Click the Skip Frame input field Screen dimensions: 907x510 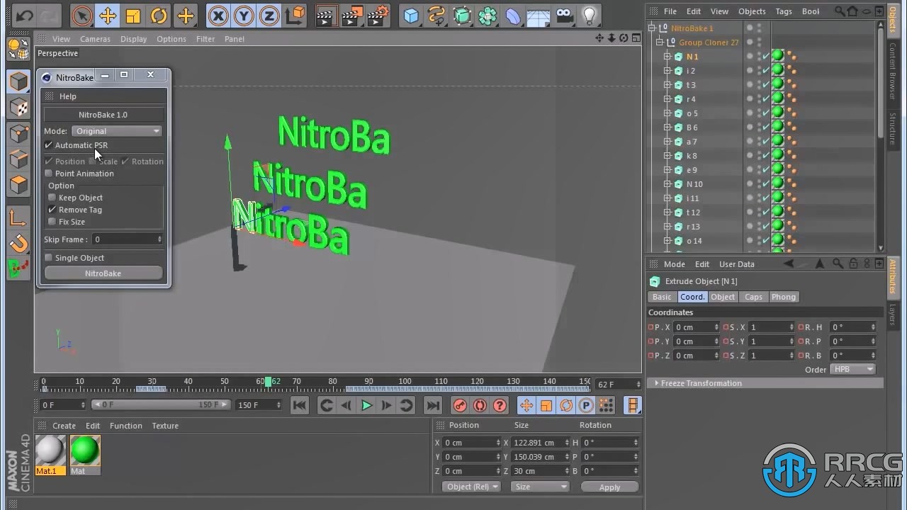[128, 239]
